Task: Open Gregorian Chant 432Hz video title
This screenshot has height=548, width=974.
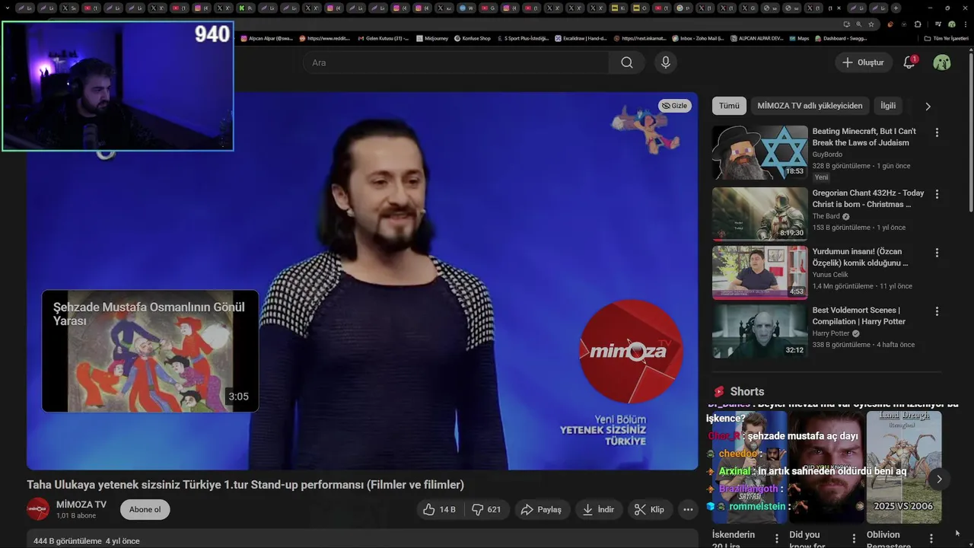Action: [867, 199]
